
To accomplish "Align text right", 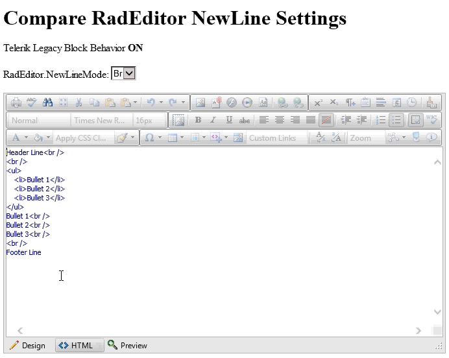I will point(295,120).
